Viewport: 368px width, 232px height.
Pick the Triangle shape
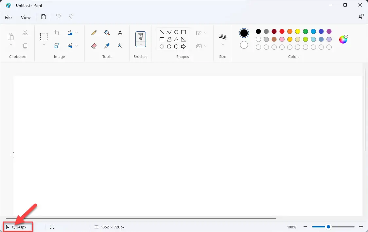[176, 39]
